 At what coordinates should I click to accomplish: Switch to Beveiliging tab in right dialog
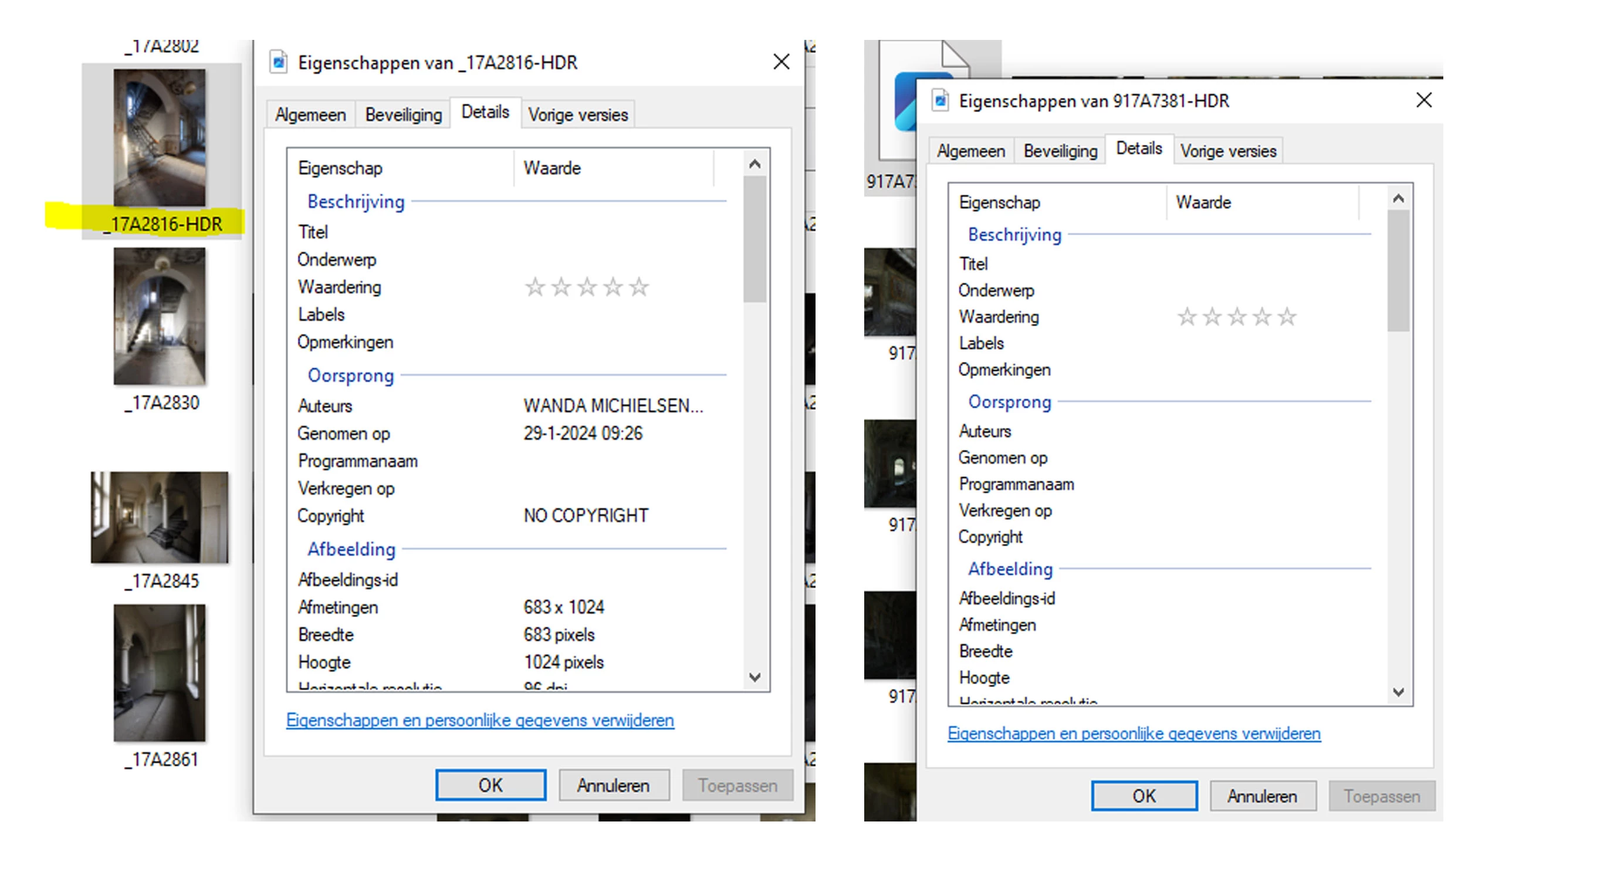tap(1060, 151)
